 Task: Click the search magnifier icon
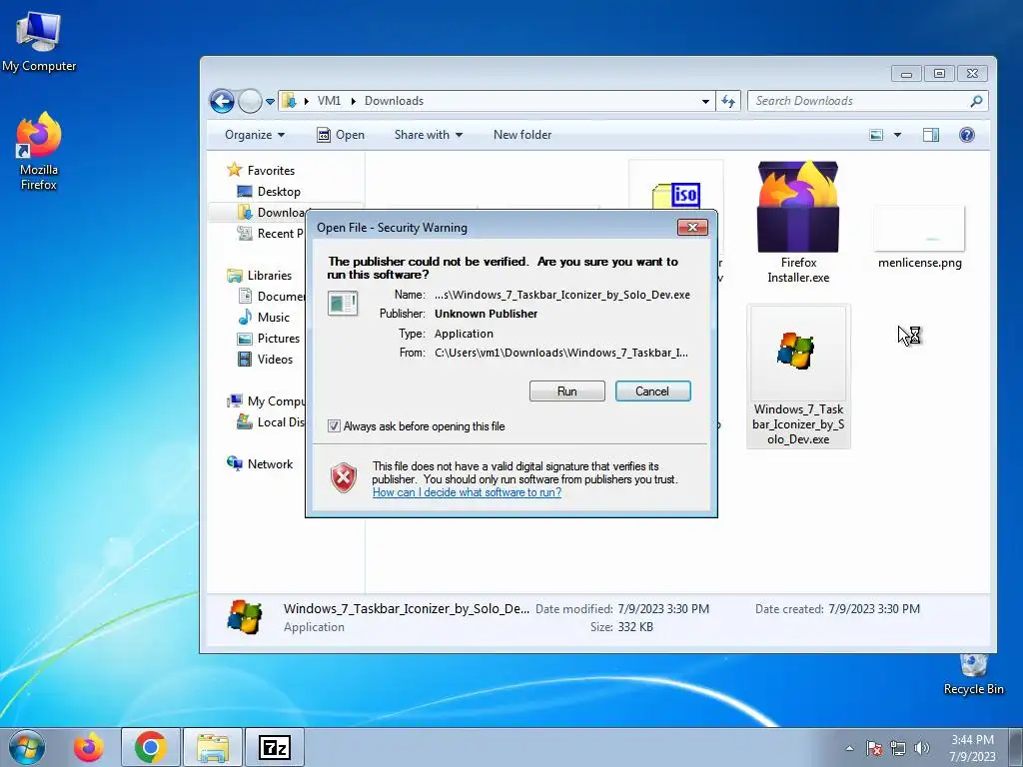976,101
